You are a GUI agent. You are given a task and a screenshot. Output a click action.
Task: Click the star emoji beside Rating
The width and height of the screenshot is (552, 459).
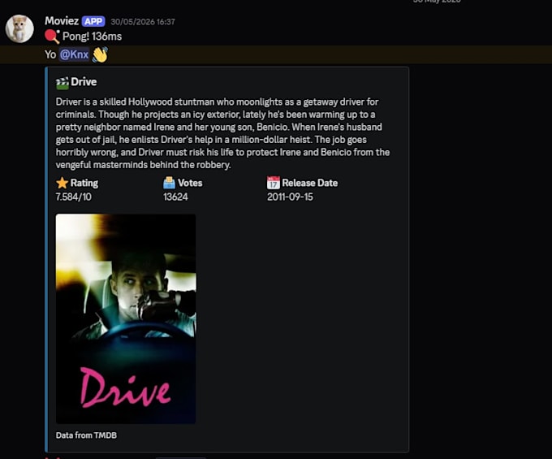(62, 183)
